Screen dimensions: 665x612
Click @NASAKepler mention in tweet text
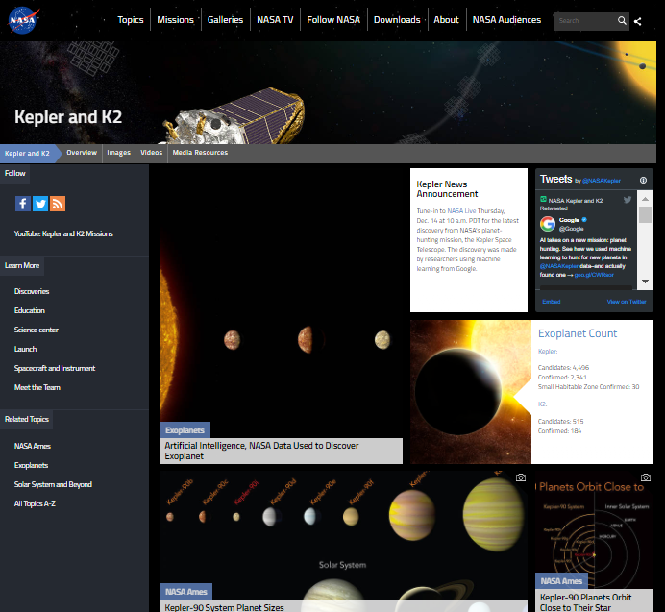[558, 266]
